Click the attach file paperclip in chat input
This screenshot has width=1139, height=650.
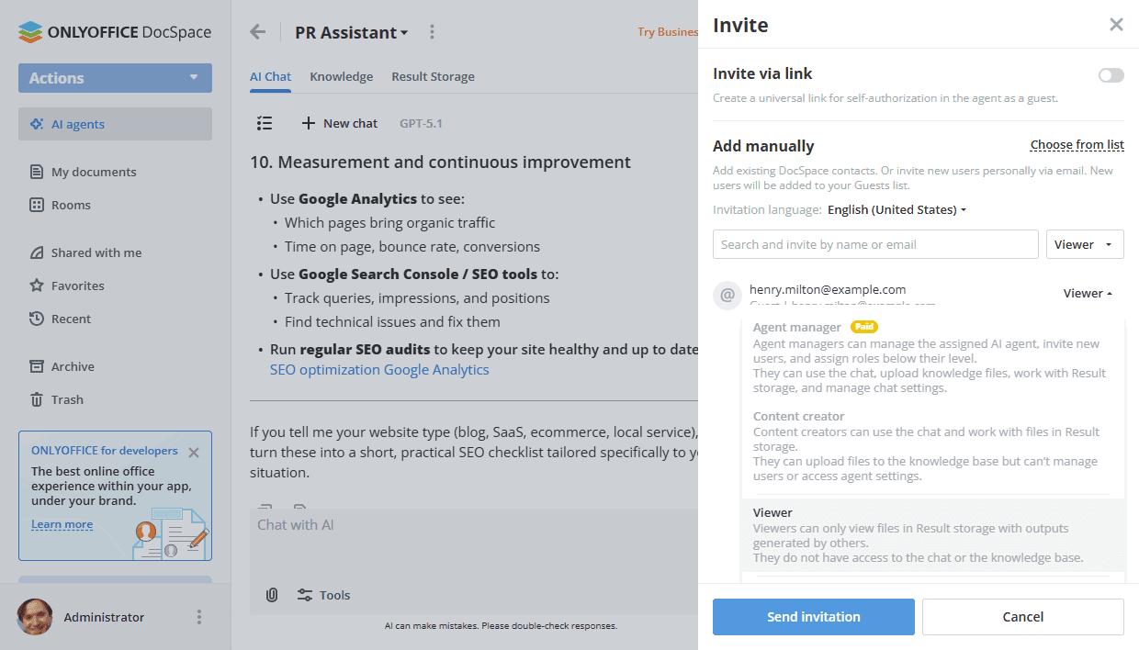point(271,595)
